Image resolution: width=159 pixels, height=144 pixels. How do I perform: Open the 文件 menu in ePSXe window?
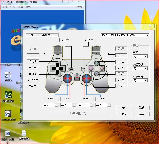pyautogui.click(x=5, y=7)
